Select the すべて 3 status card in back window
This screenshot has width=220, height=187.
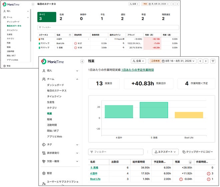coord(47,17)
